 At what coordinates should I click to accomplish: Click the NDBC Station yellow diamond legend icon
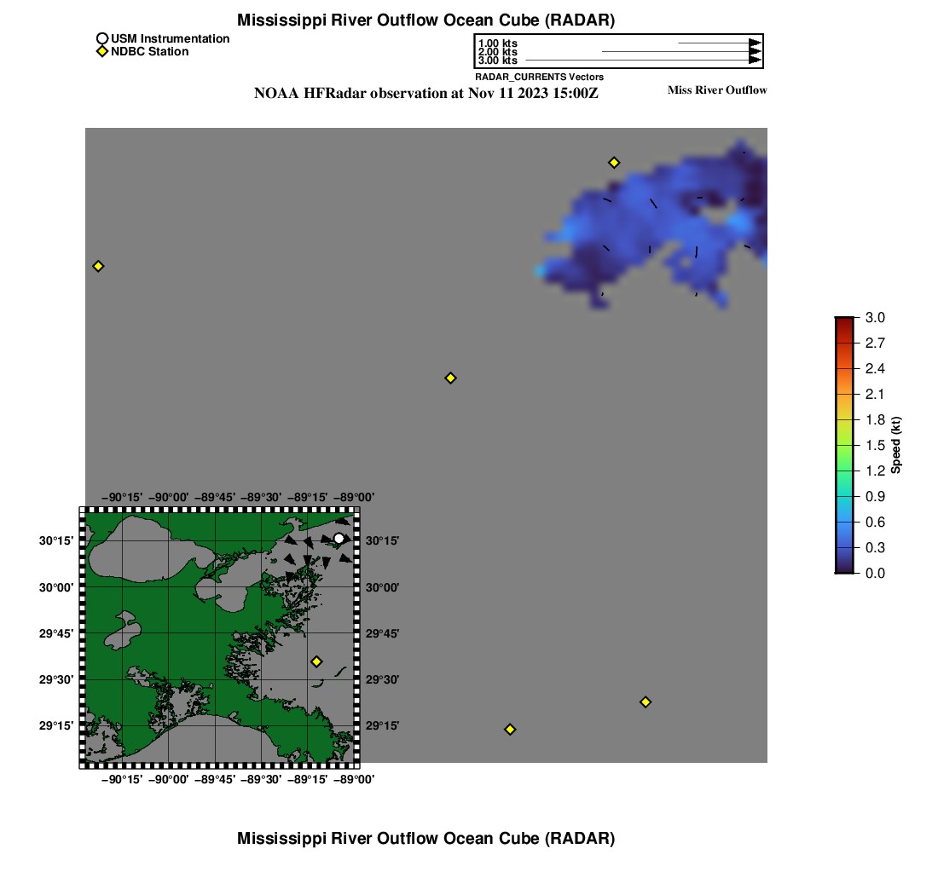[x=102, y=52]
